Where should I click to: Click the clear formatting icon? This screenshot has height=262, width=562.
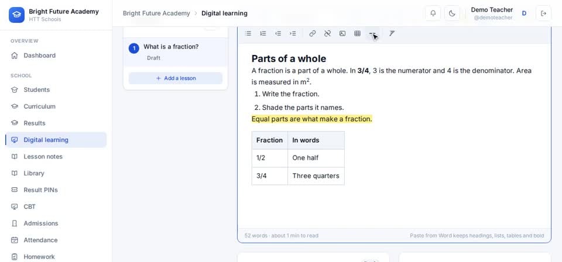[392, 33]
